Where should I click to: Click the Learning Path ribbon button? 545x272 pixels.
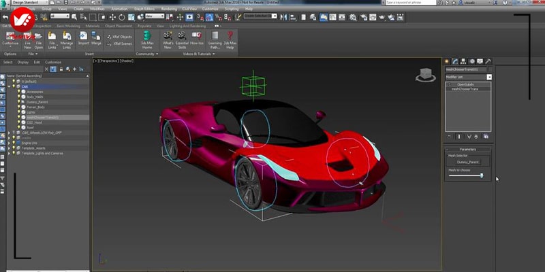(215, 41)
